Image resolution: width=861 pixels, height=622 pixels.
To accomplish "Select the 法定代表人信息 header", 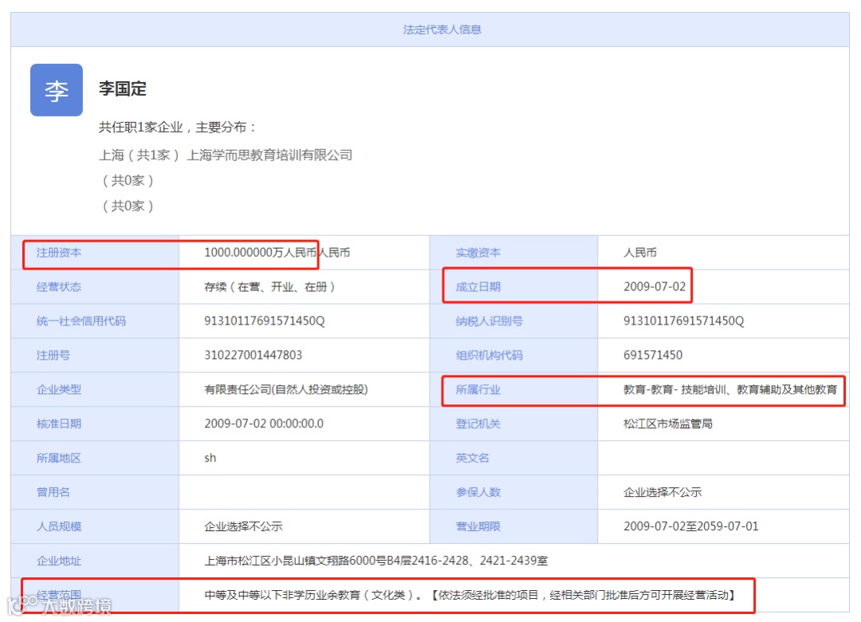I will point(442,30).
